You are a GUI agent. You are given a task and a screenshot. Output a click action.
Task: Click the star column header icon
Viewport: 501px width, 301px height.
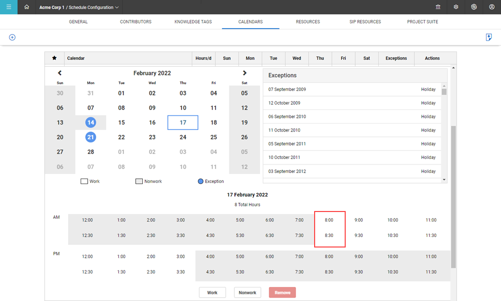54,58
